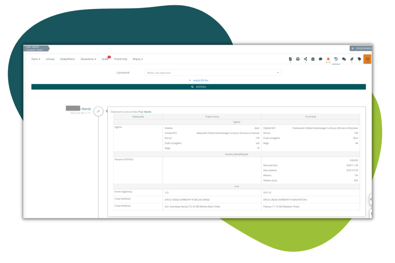395x263 pixels.
Task: Switch to the Umowy tab
Action: click(50, 59)
